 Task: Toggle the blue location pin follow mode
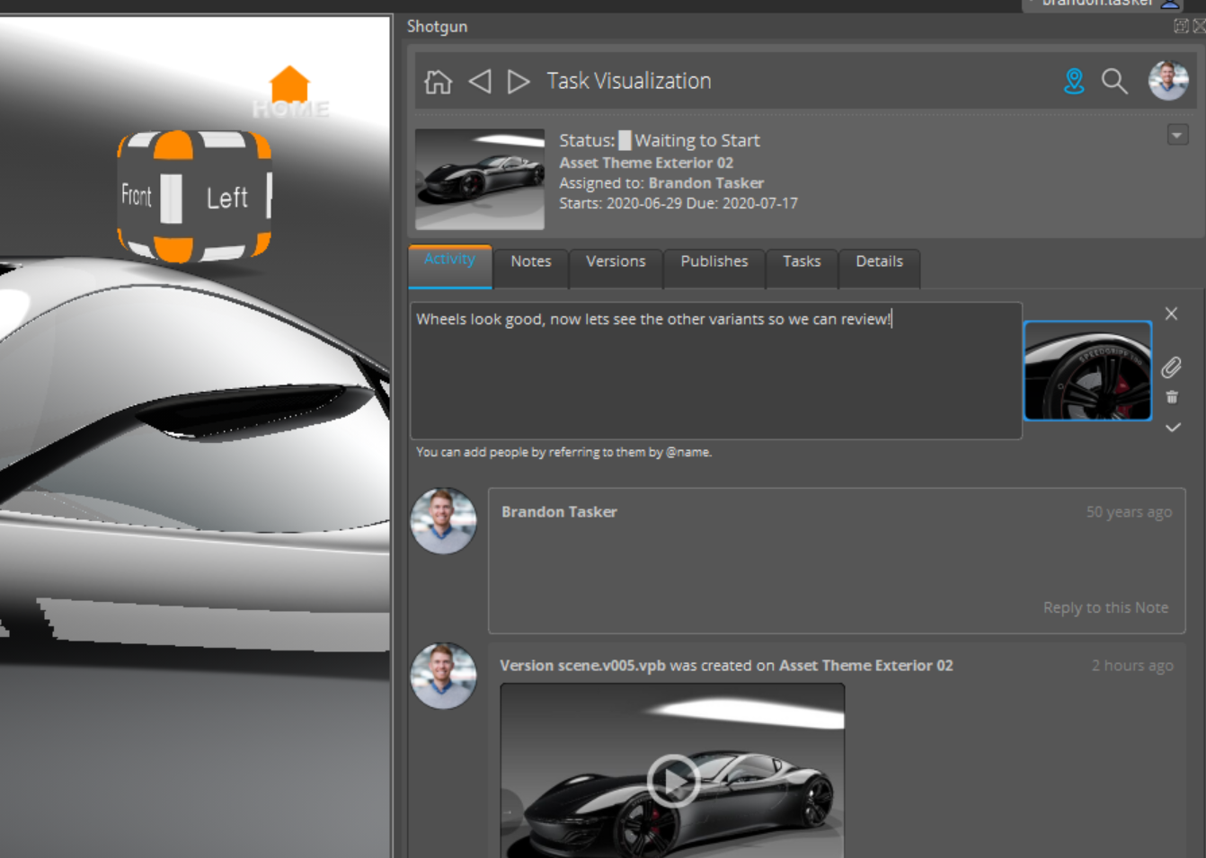point(1073,81)
